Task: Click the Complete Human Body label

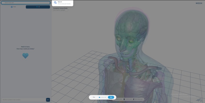Action: tap(60, 8)
